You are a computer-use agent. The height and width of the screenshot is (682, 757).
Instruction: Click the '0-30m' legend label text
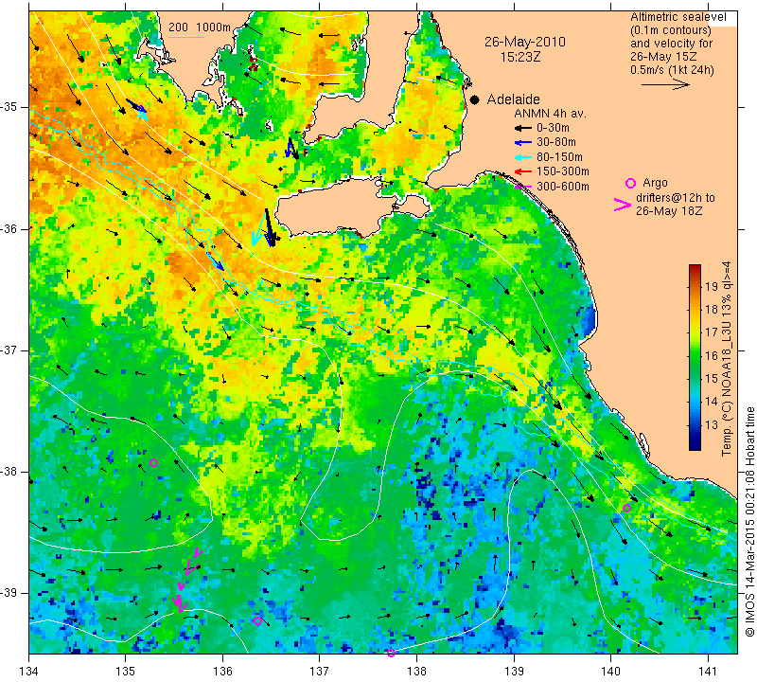[x=553, y=128]
